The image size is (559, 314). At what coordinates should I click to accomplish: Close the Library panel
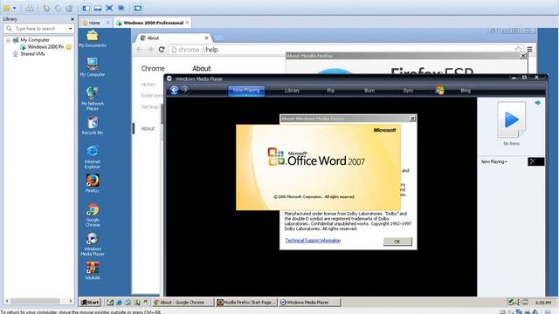tap(72, 19)
